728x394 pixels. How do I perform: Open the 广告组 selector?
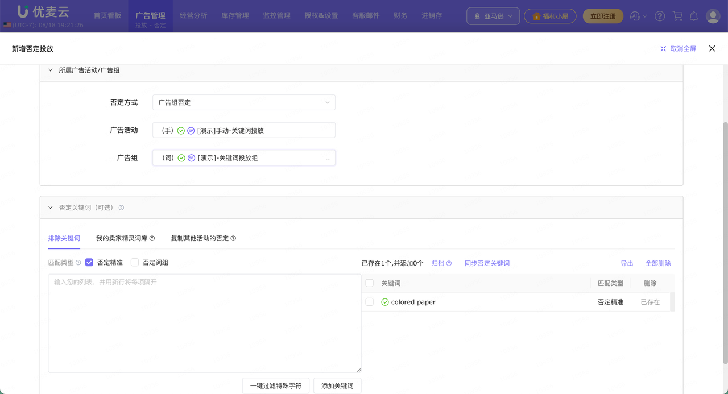coord(244,158)
